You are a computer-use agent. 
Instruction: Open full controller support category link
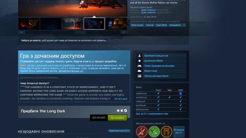tap(159, 66)
